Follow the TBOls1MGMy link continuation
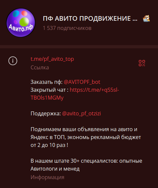Viewport: 158px width, 188px height. 47,98
